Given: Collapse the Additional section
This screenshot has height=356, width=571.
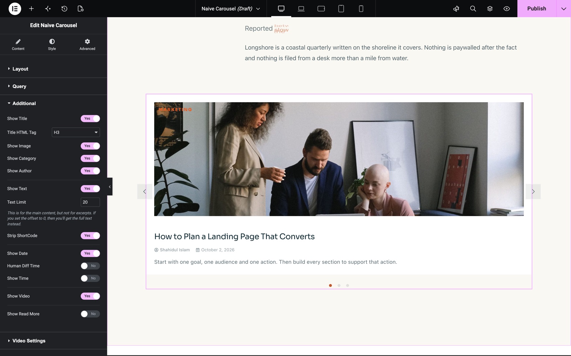Looking at the screenshot, I should click(x=54, y=103).
